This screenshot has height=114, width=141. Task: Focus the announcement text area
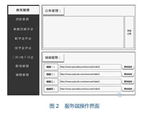(83, 32)
